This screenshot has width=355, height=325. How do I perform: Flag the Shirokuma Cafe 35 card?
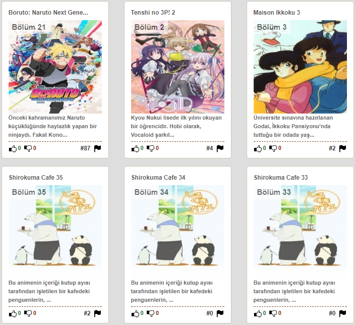coord(98,313)
